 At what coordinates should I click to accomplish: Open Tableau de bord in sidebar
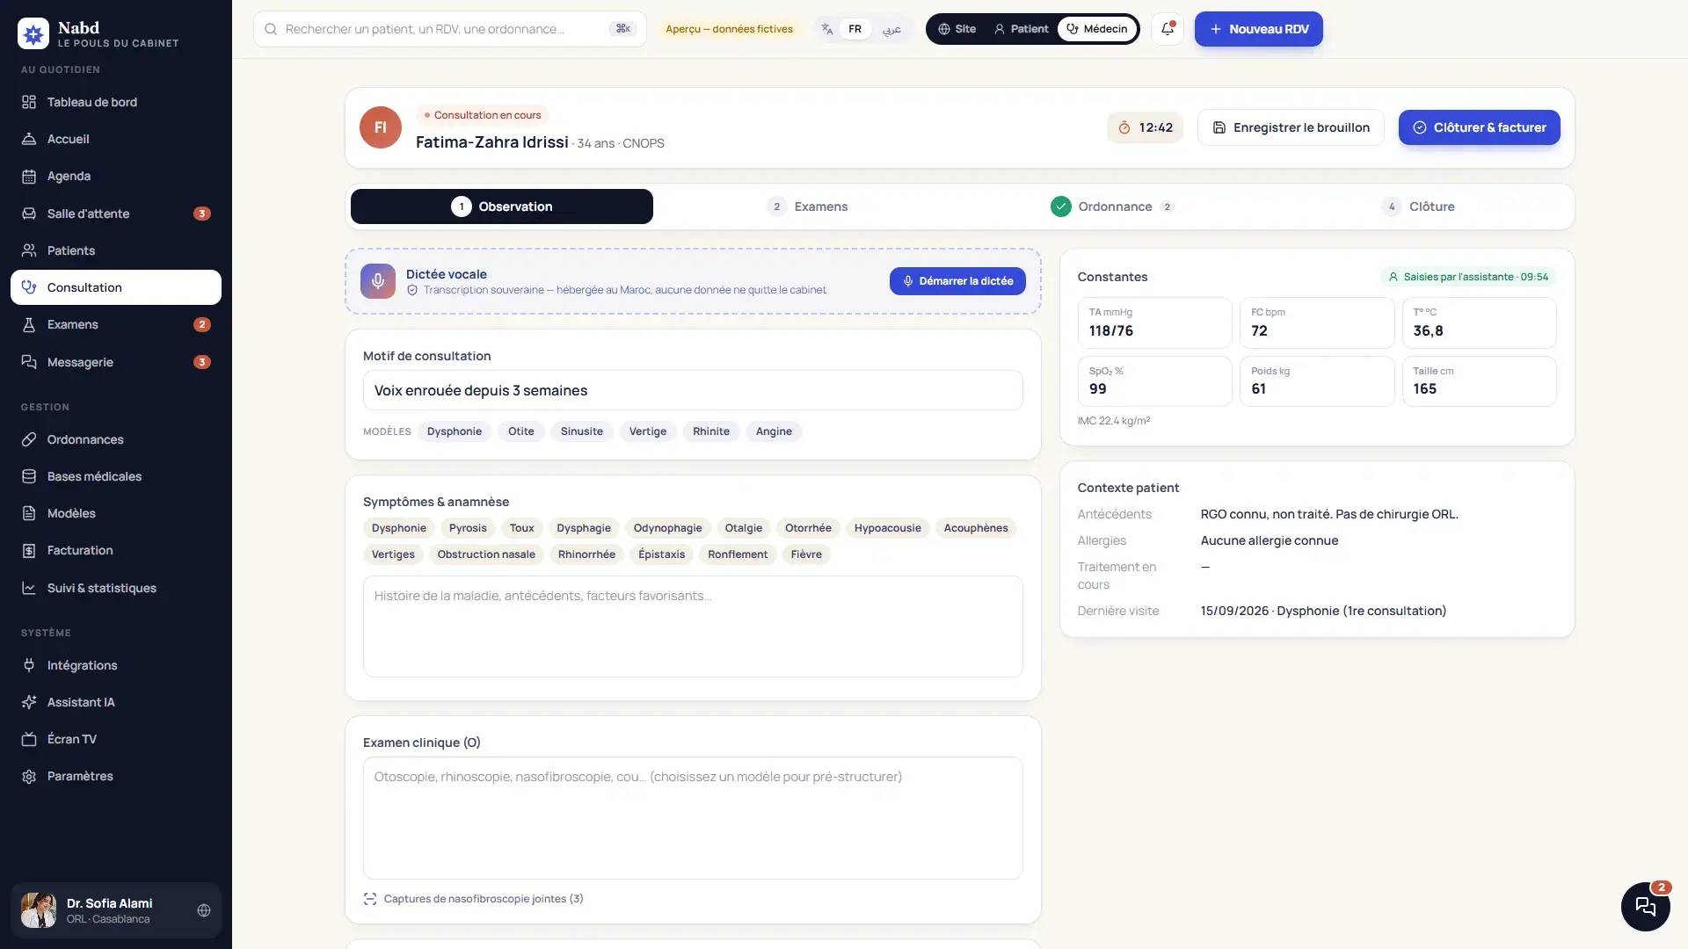116,102
